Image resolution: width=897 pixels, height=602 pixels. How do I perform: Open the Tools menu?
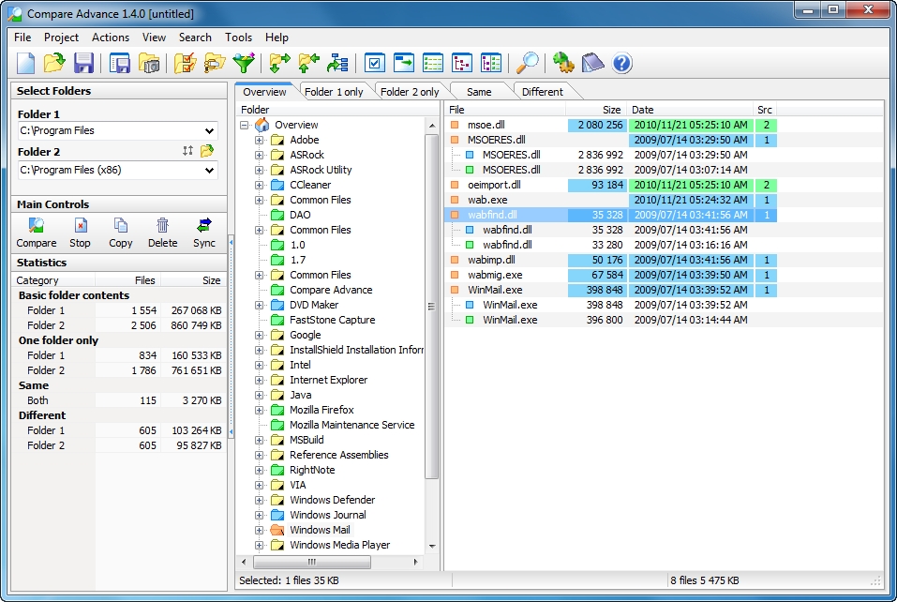tap(239, 38)
